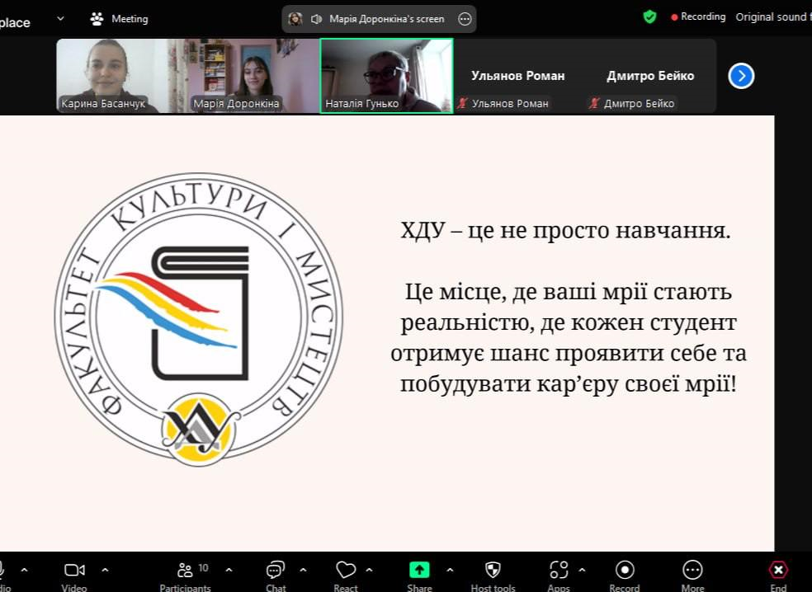Select the Дмитро Бейко participant tile
Image resolution: width=812 pixels, height=592 pixels.
pos(650,76)
